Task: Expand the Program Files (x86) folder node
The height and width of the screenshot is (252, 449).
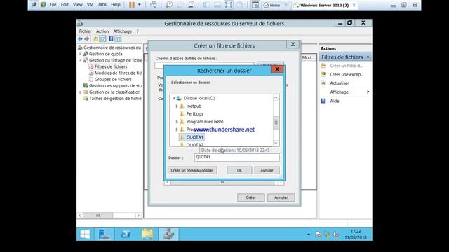Action: click(x=177, y=121)
